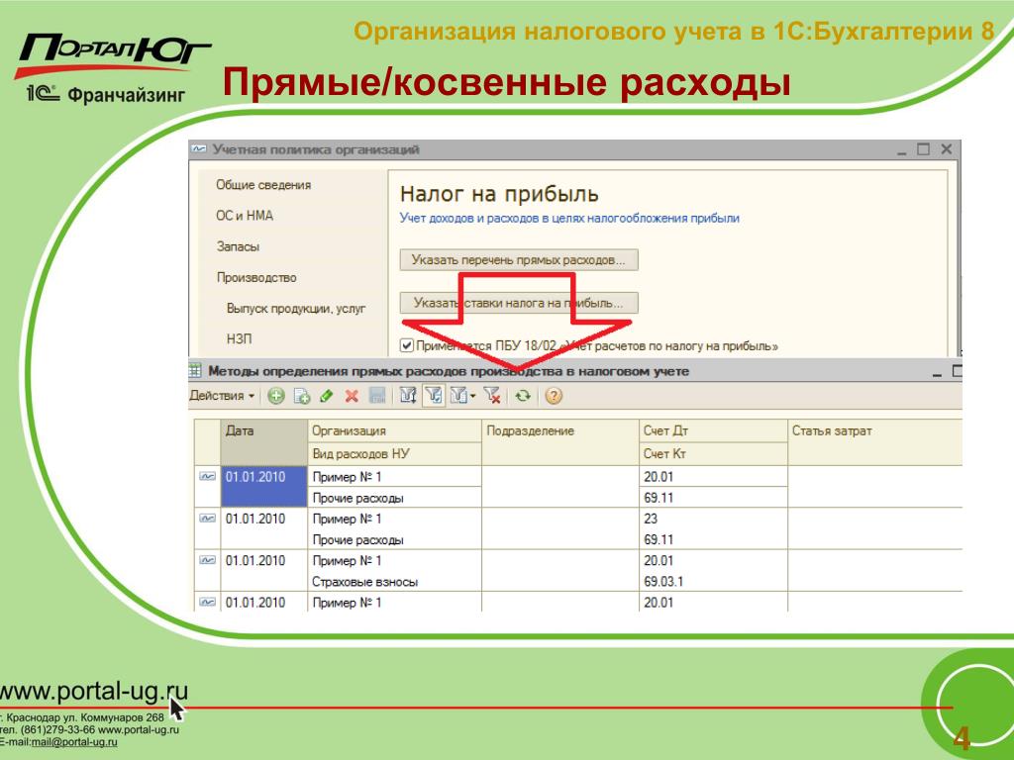Minimize the Методы определения window

coord(938,373)
